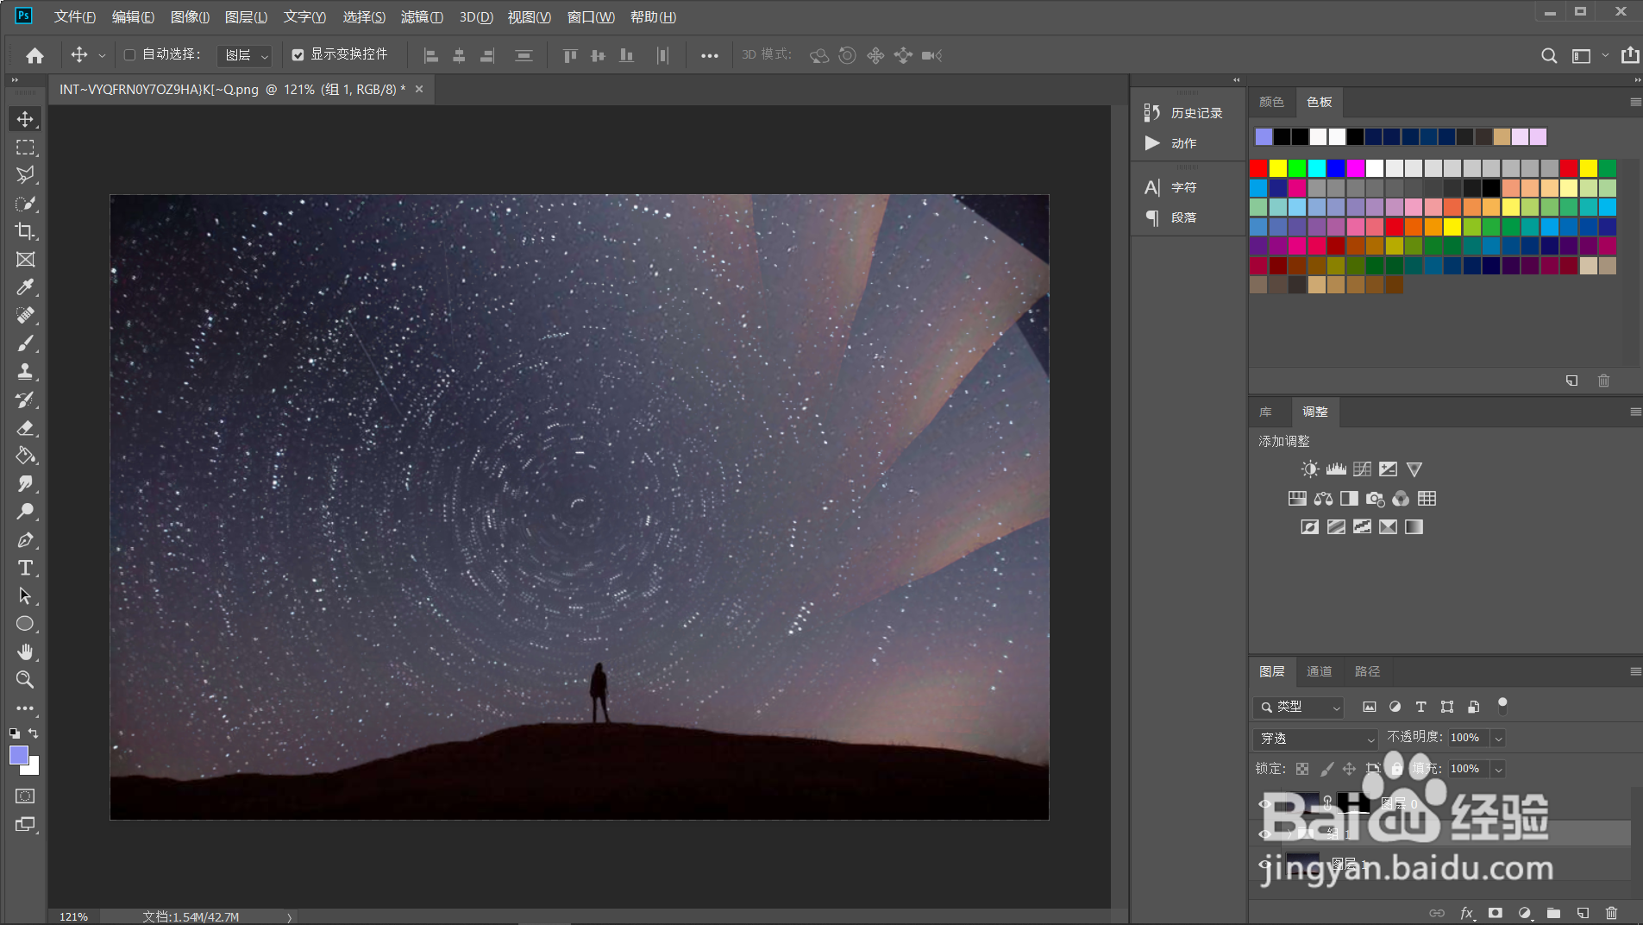Select the Spot Healing Brush tool

click(x=25, y=316)
